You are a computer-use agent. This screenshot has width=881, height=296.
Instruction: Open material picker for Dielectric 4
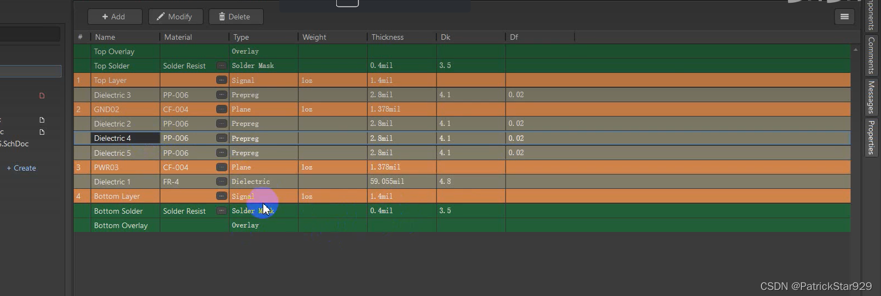(221, 138)
